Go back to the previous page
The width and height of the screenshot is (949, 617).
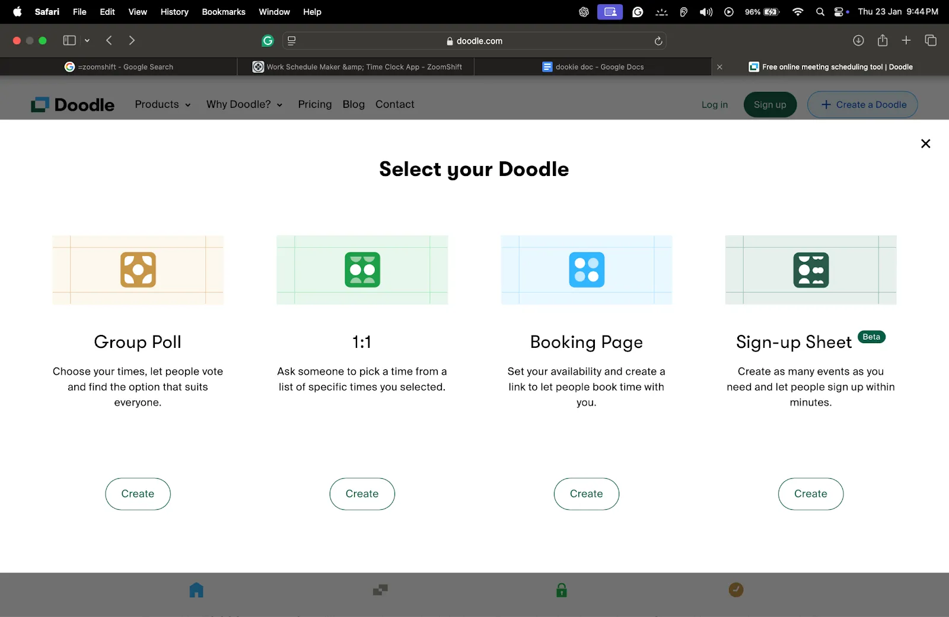coord(109,40)
